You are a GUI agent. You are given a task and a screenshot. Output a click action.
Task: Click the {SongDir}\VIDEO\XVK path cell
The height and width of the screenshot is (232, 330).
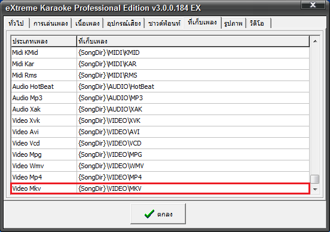(x=193, y=120)
